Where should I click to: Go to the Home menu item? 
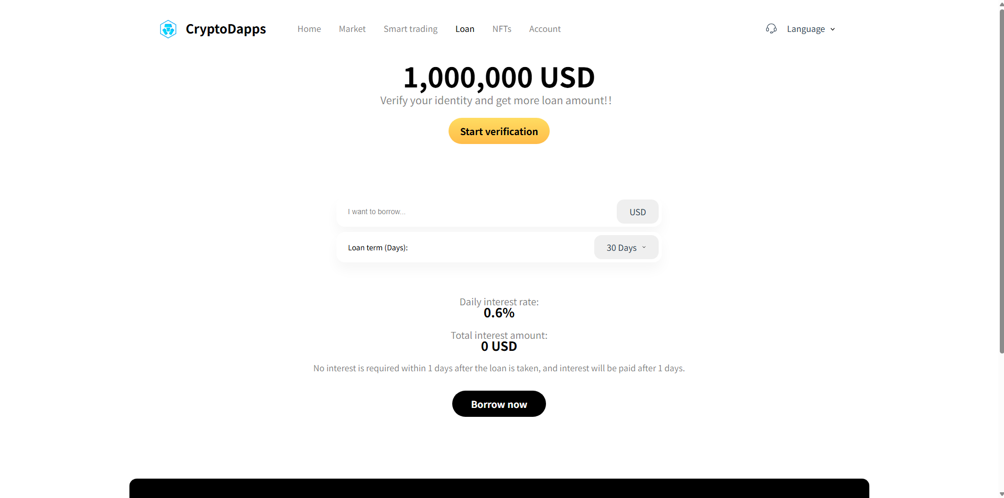click(x=309, y=29)
